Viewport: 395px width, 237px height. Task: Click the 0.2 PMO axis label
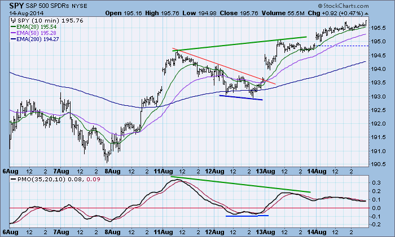(x=376, y=191)
